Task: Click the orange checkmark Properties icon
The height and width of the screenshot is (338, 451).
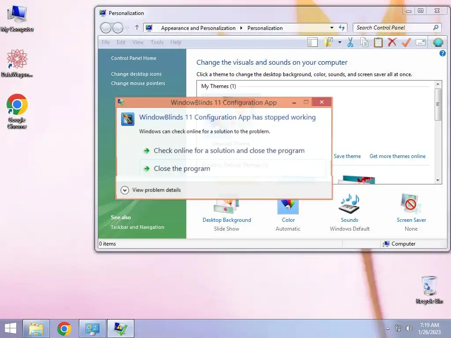Action: [406, 43]
